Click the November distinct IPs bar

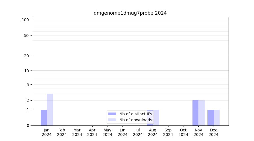(195, 113)
